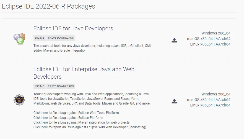Open Eclipse IDE for Enterprise Java and Web Developers title

tap(84, 73)
